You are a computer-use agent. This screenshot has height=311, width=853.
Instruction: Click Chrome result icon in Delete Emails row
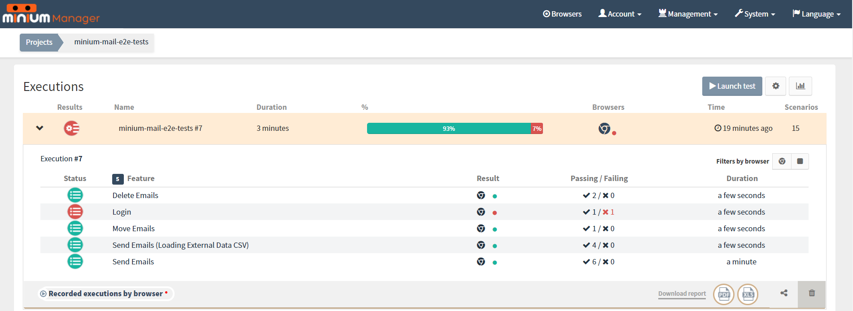[x=481, y=195]
